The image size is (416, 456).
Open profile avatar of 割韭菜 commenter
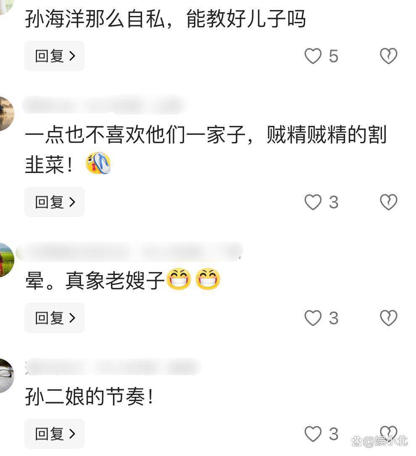click(6, 114)
